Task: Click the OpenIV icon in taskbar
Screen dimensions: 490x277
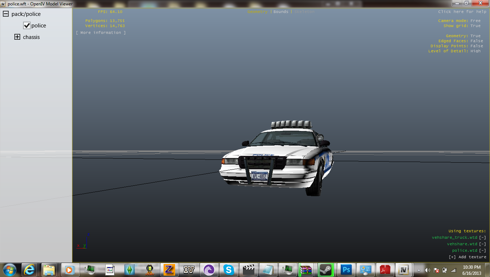Action: tap(404, 269)
